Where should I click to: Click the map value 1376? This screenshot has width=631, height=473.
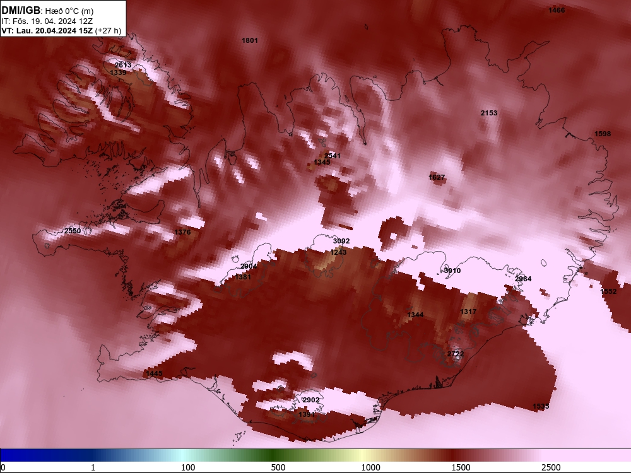pos(182,232)
